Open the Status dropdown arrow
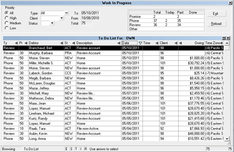234x152 pixels. click(x=52, y=23)
